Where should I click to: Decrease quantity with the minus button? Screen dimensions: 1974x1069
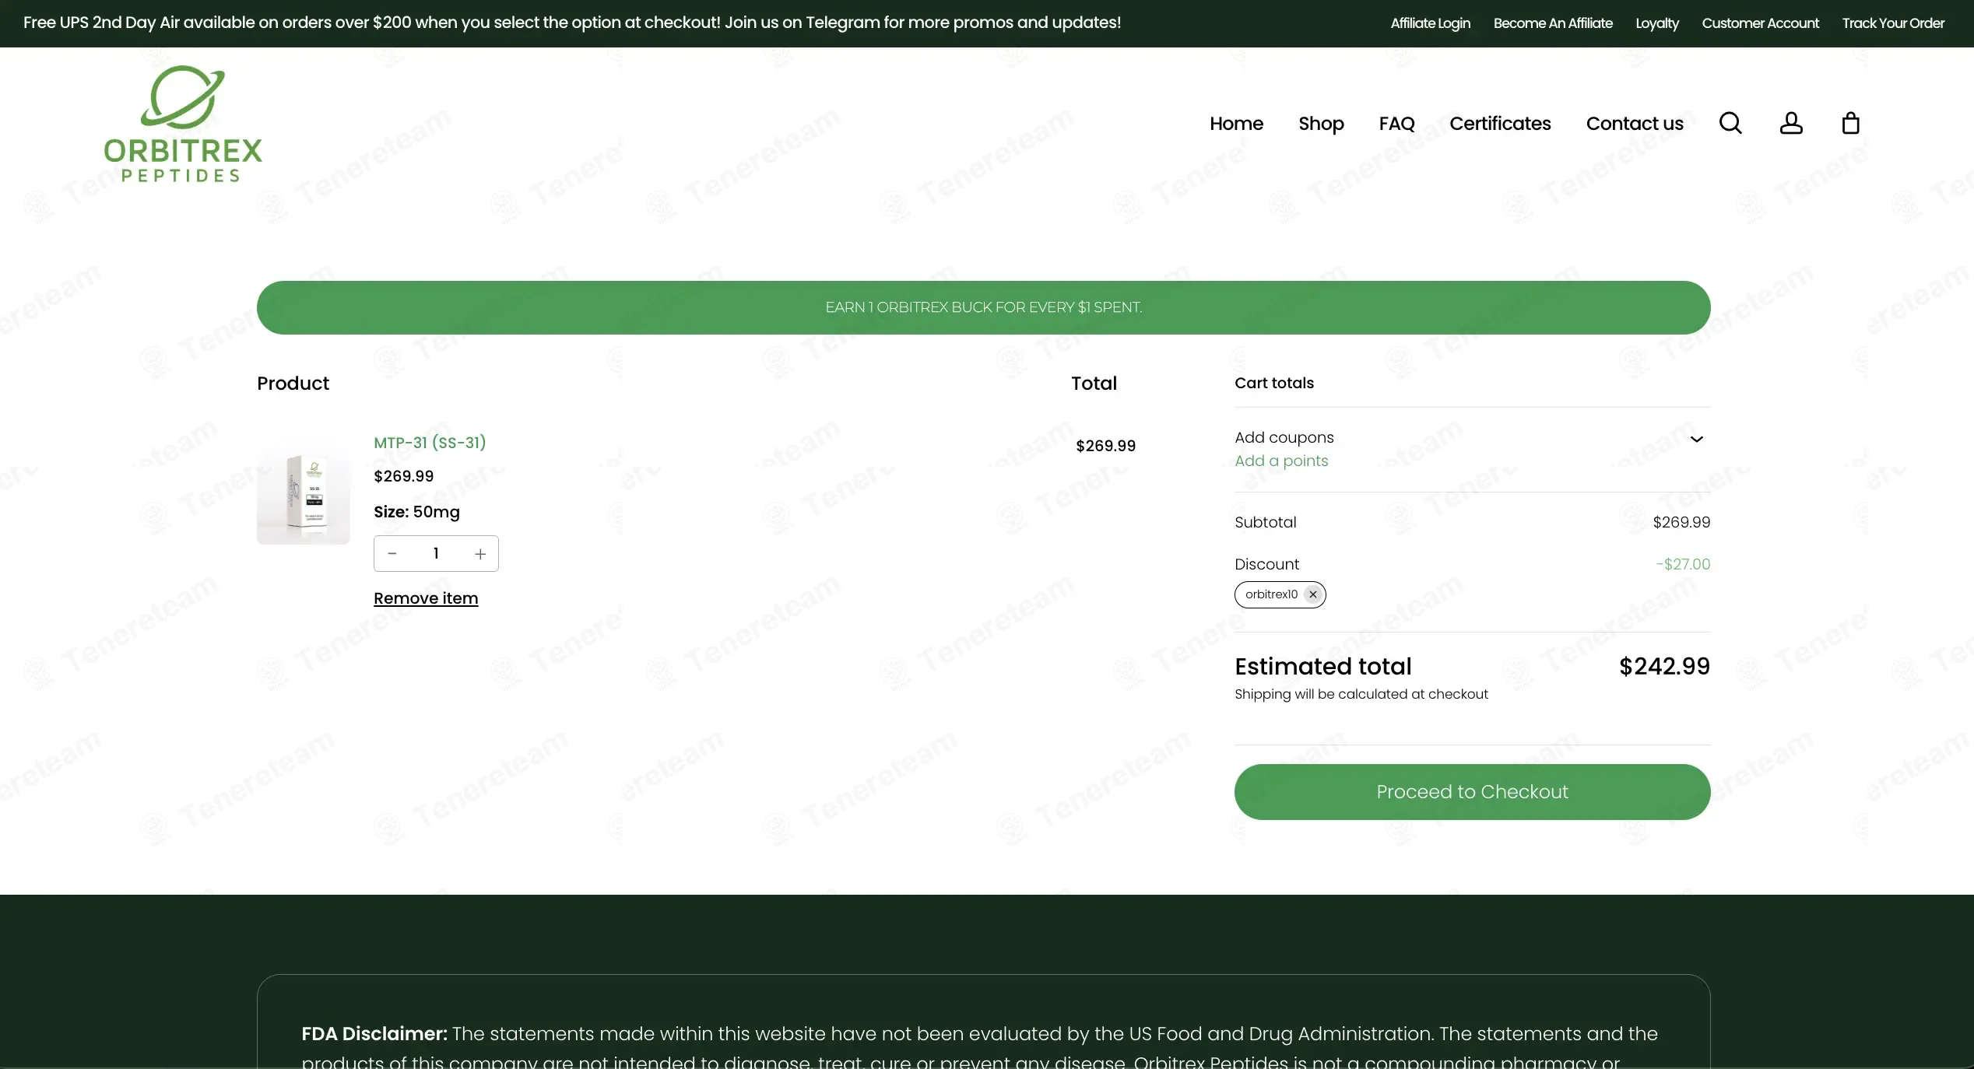(392, 553)
